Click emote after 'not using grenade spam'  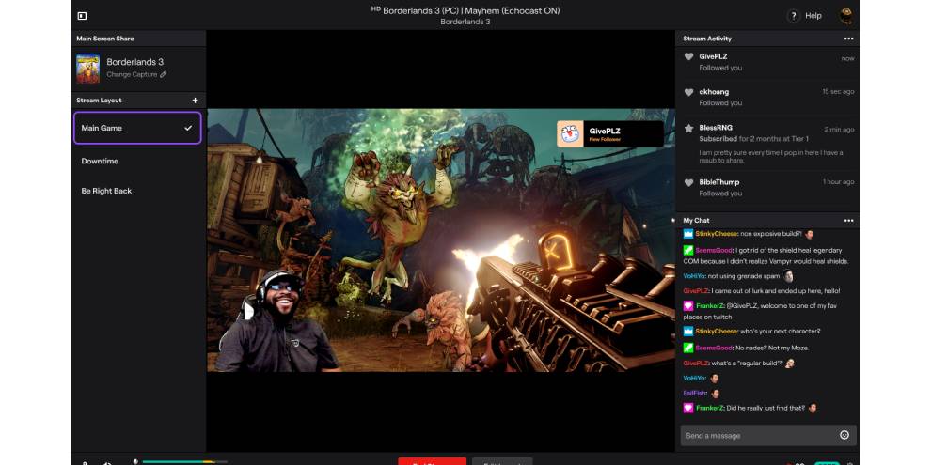tap(788, 276)
